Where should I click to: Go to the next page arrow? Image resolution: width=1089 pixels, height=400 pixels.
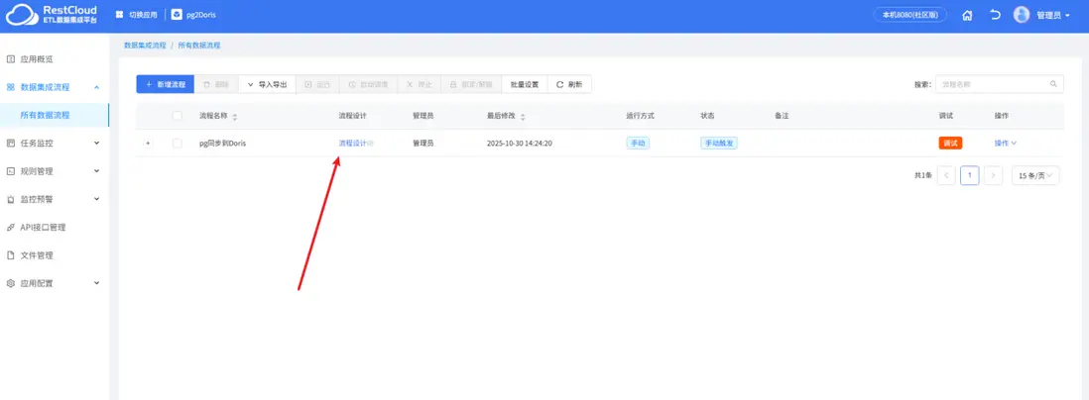coord(993,175)
